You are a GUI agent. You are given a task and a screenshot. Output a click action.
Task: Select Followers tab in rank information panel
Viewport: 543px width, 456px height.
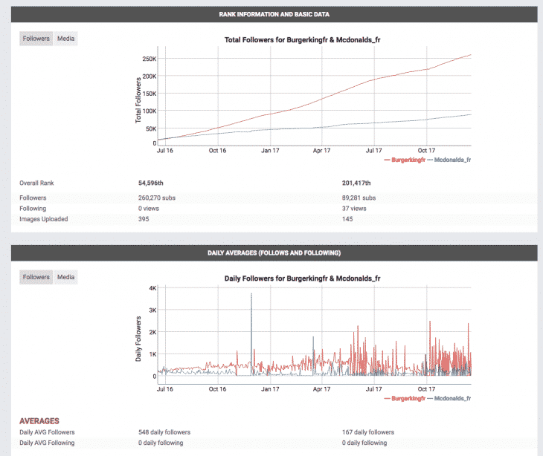pos(36,39)
